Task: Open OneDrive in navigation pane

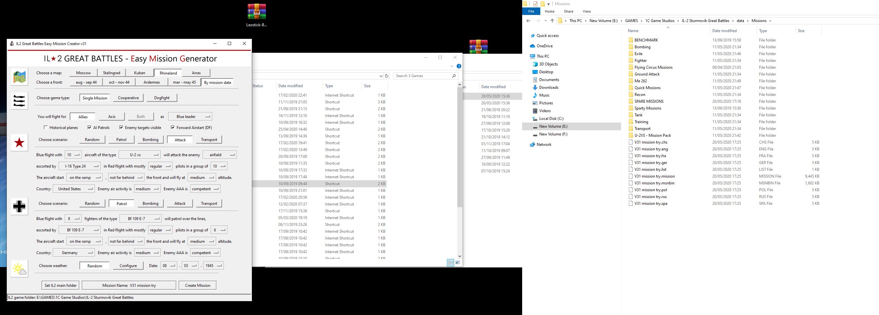Action: tap(544, 46)
